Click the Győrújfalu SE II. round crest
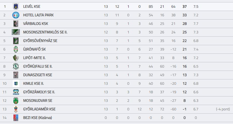Screen dimensions: 233x124 point(16,67)
